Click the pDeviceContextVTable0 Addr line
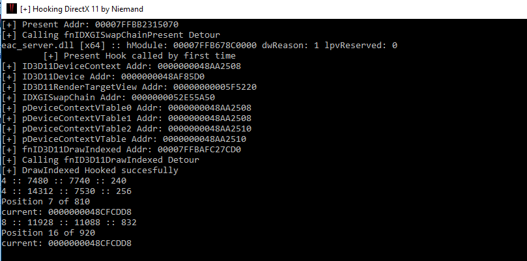The width and height of the screenshot is (527, 261). [126, 108]
